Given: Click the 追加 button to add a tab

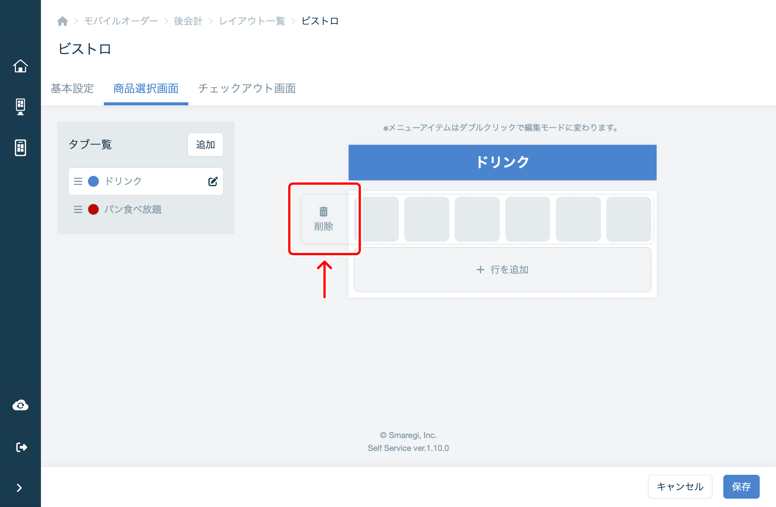Looking at the screenshot, I should coord(205,144).
